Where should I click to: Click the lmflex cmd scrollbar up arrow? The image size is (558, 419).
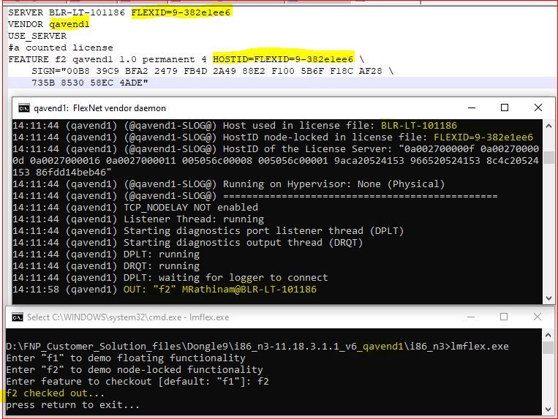[548, 335]
